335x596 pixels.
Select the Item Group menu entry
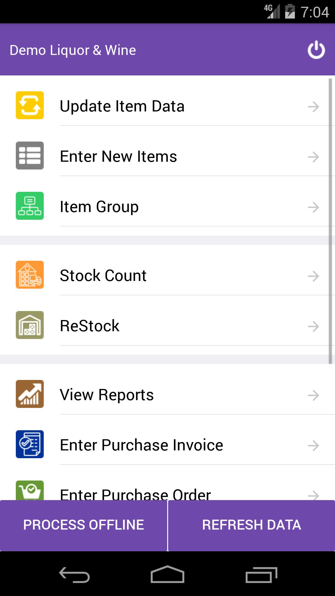click(x=99, y=207)
